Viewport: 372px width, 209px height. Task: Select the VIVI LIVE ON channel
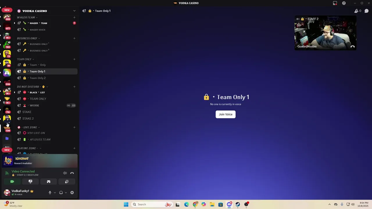[46, 133]
